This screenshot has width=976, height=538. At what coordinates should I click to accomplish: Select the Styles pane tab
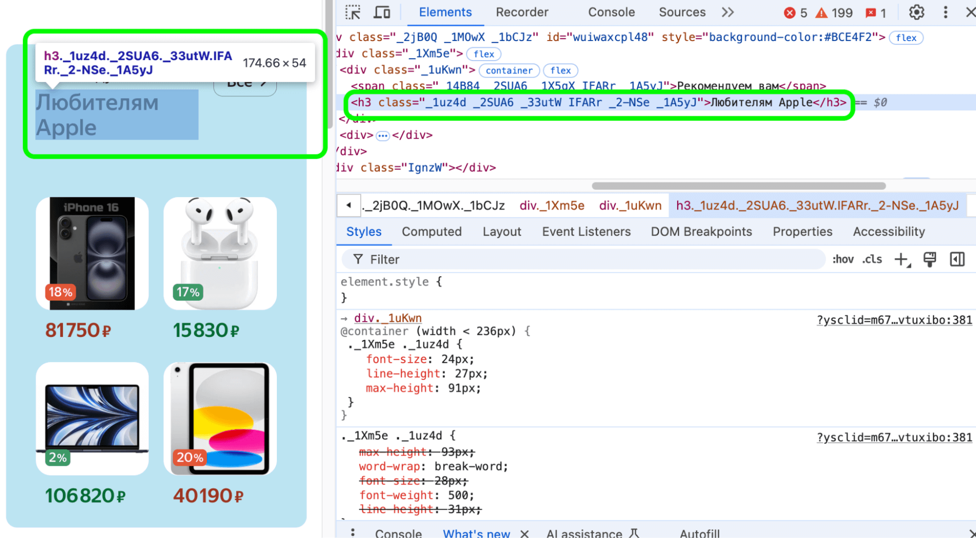coord(364,231)
